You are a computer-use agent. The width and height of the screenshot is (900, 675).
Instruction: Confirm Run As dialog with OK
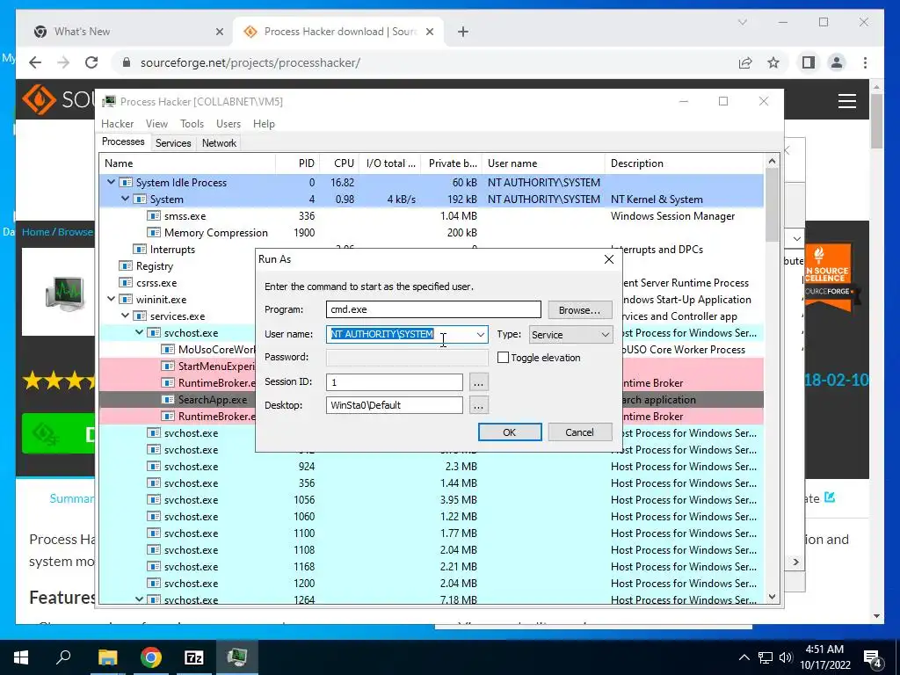point(509,432)
